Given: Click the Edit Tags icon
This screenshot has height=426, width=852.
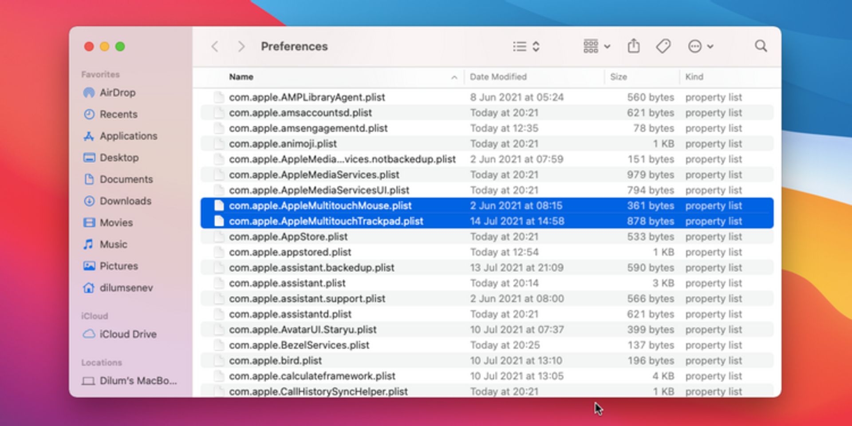Looking at the screenshot, I should point(663,46).
